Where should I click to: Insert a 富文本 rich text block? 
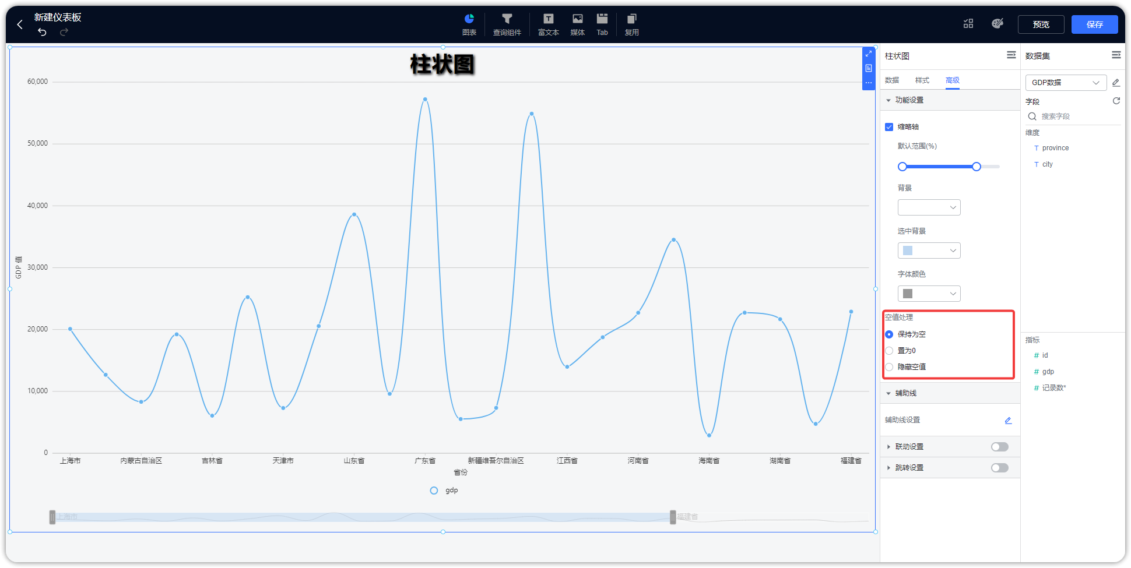(549, 24)
